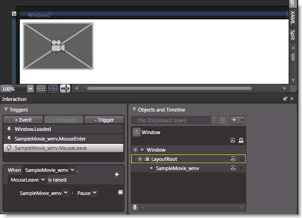Click the + Property button

click(64, 120)
